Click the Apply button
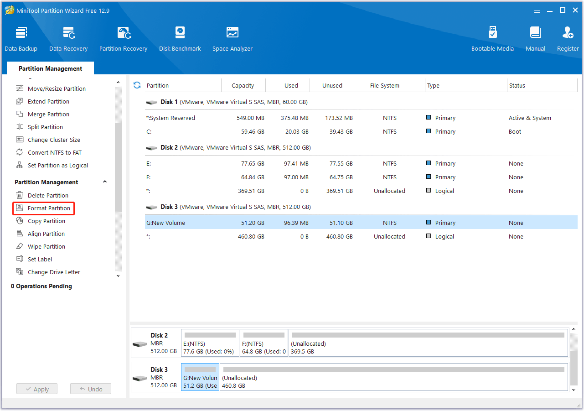This screenshot has width=584, height=411. pyautogui.click(x=37, y=389)
